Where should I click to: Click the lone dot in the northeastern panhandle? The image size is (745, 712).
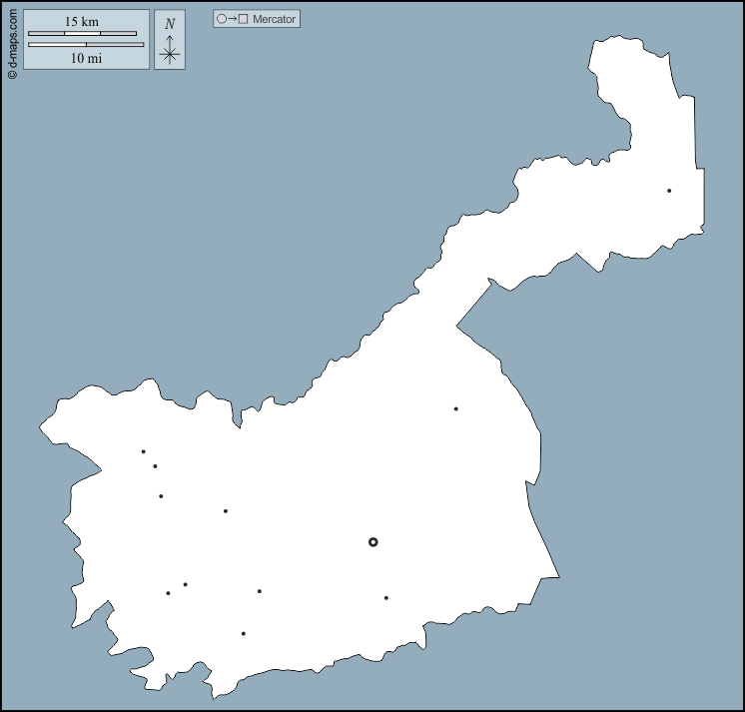click(x=669, y=191)
